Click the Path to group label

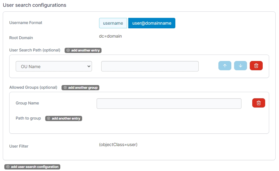pyautogui.click(x=28, y=118)
